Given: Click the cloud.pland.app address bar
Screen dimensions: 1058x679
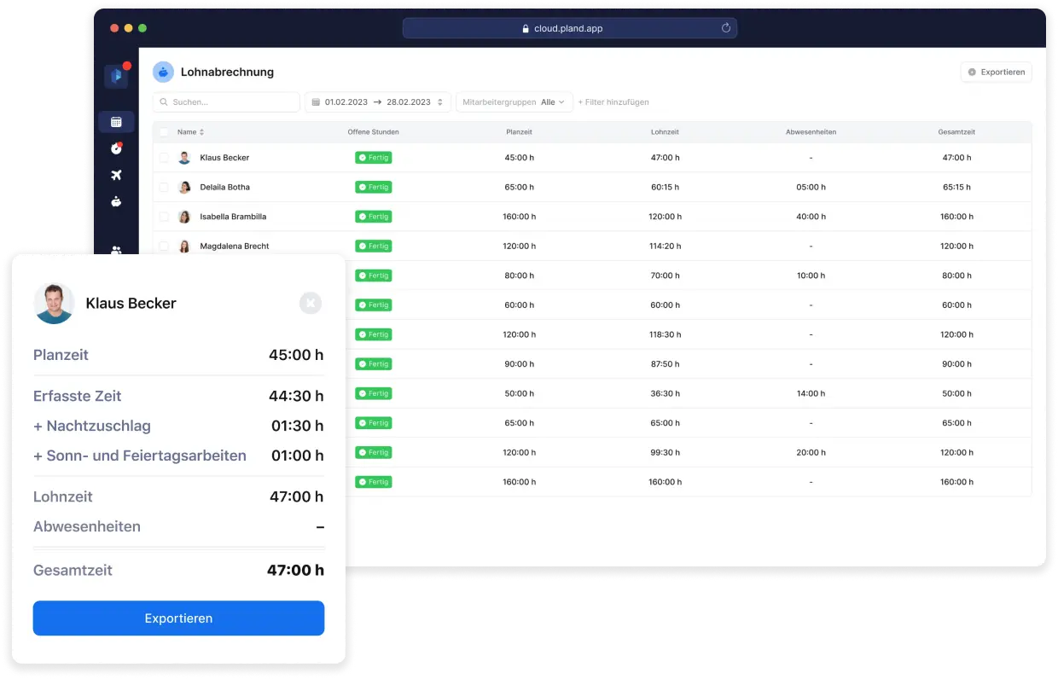Looking at the screenshot, I should (x=569, y=28).
